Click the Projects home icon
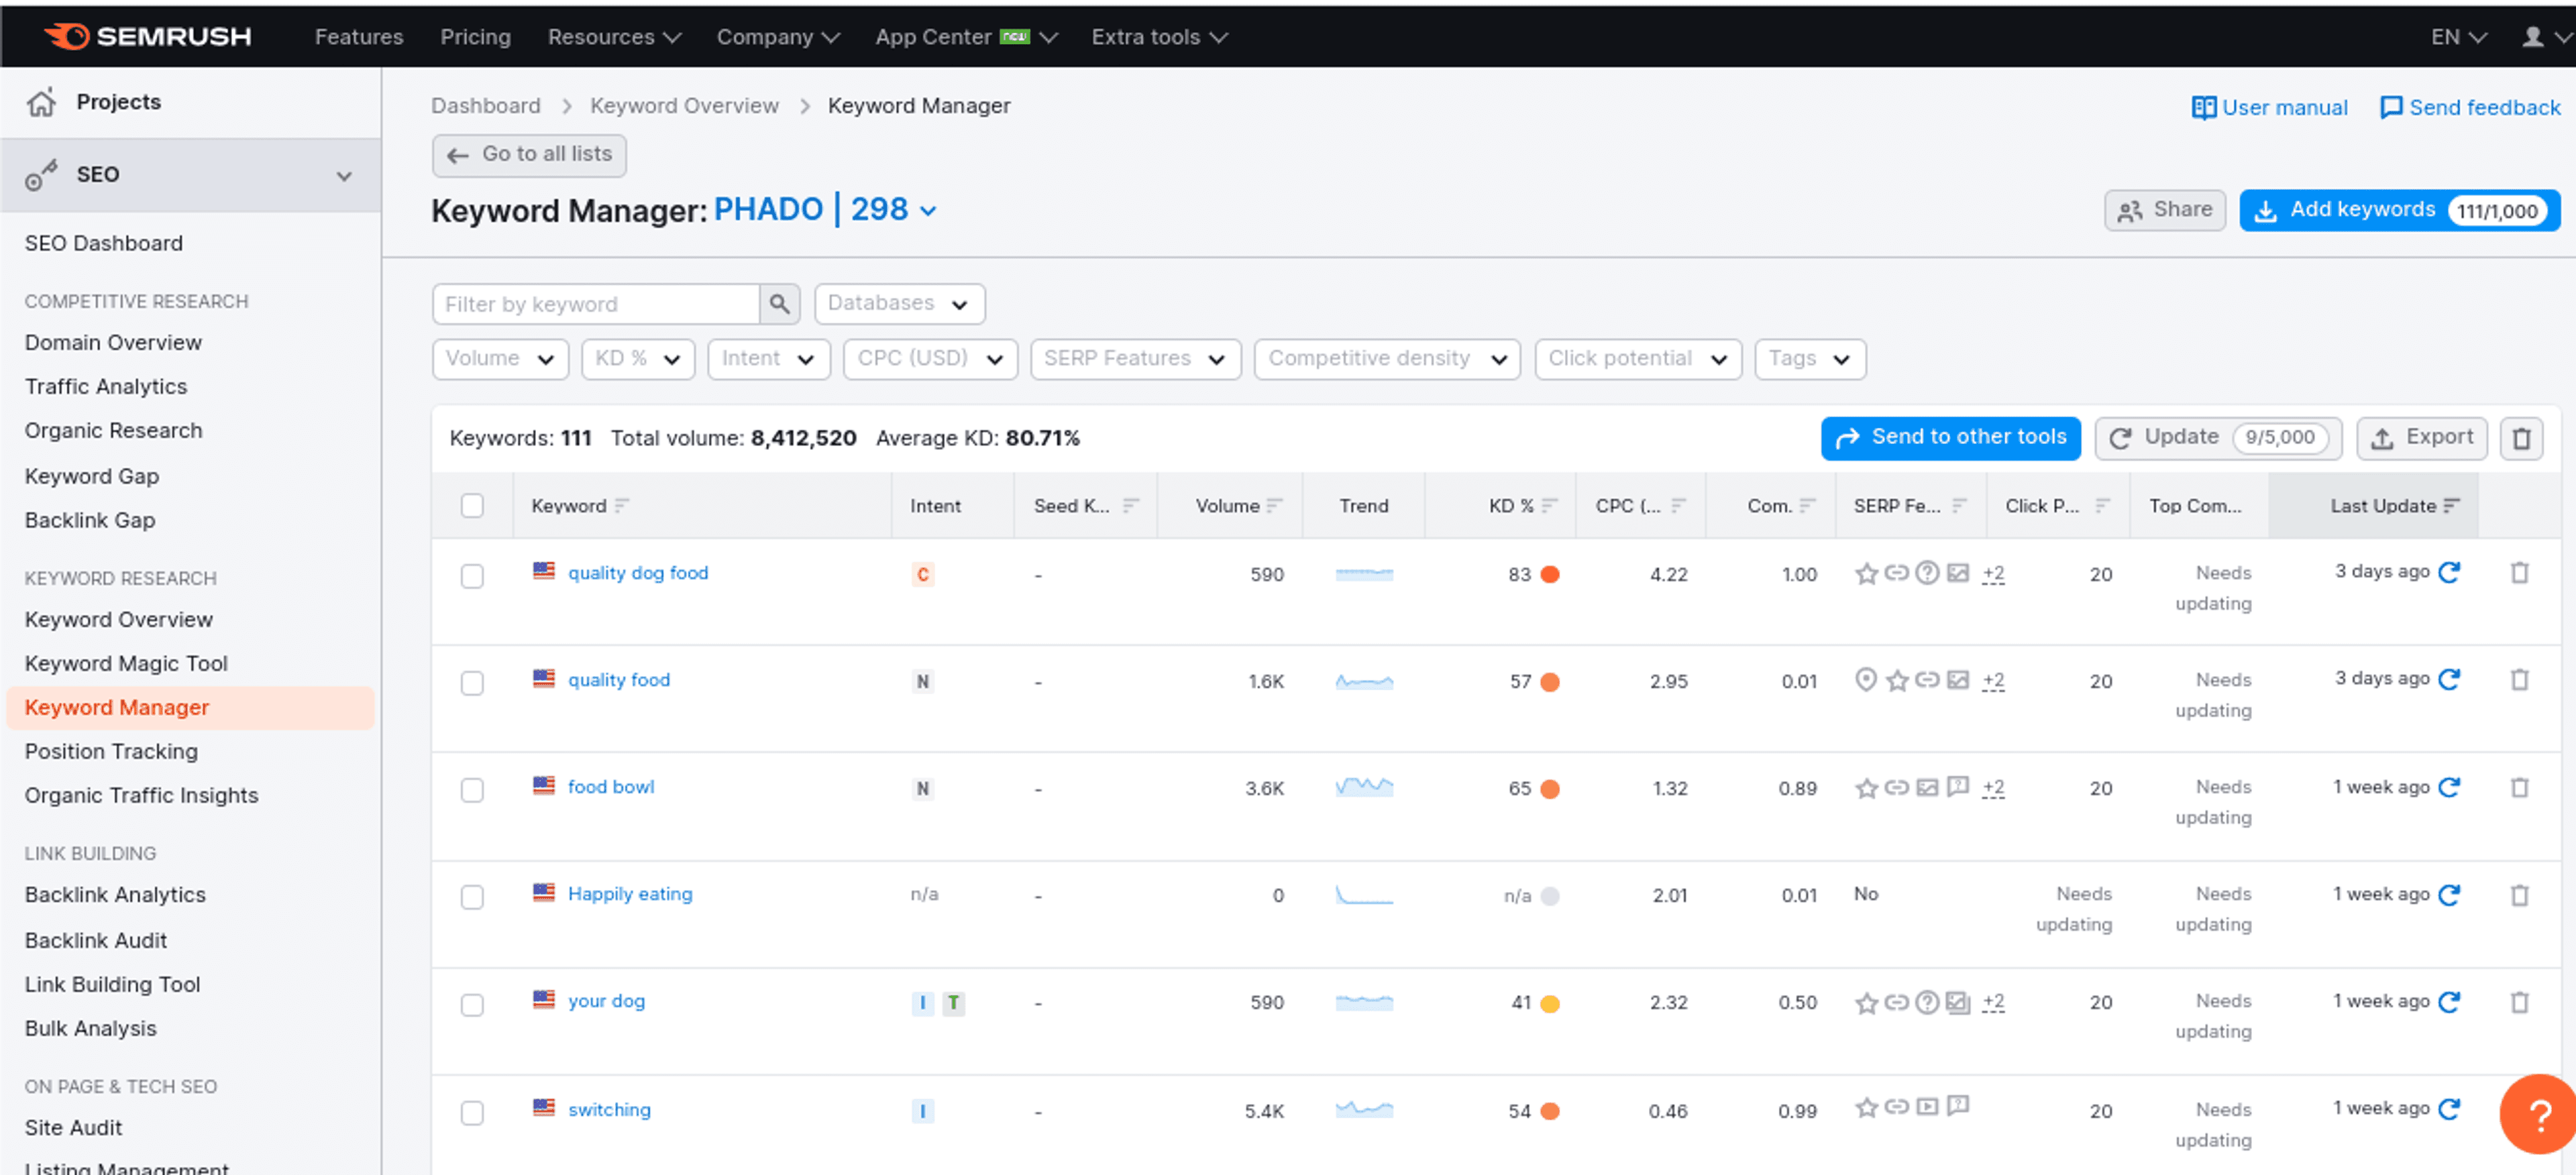 click(x=41, y=102)
